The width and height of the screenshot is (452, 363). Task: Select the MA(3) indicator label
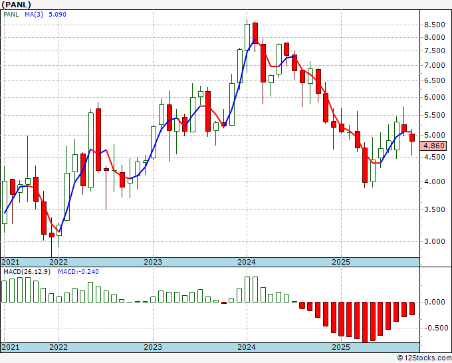click(x=34, y=15)
